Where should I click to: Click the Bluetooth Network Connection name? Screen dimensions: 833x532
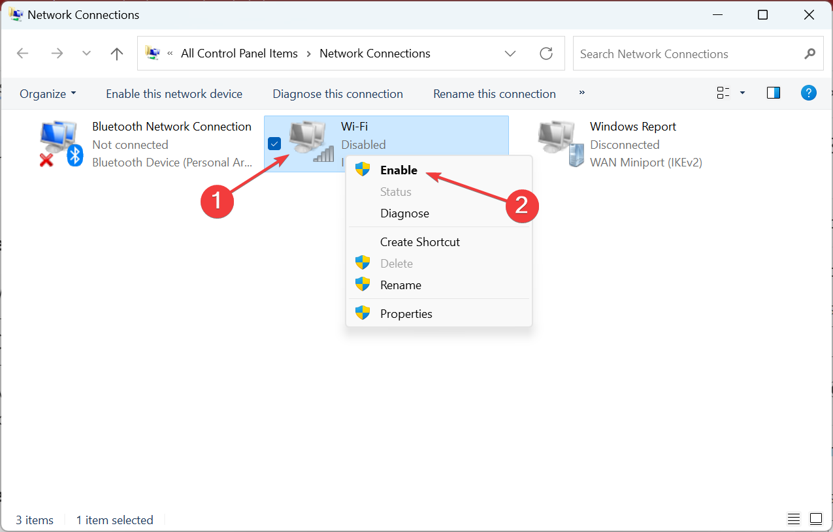[x=172, y=127]
